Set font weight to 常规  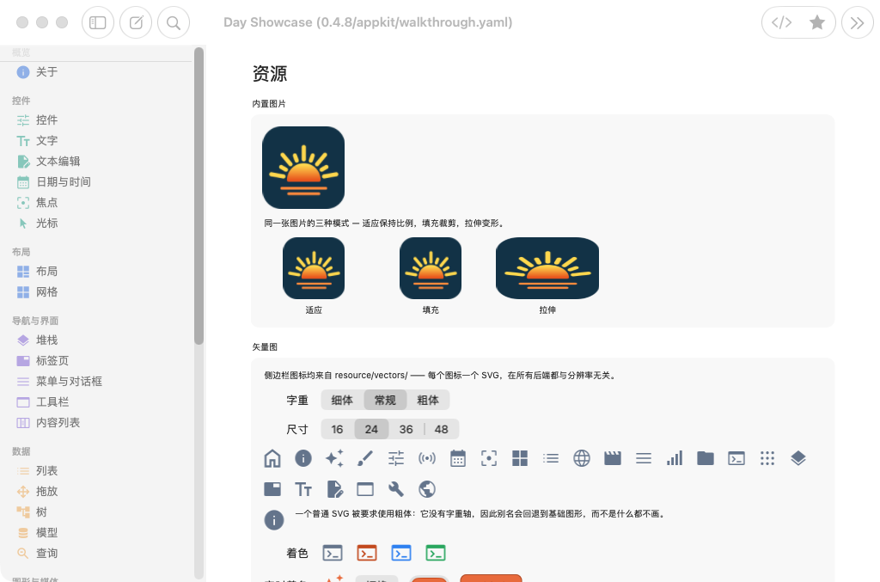tap(386, 400)
